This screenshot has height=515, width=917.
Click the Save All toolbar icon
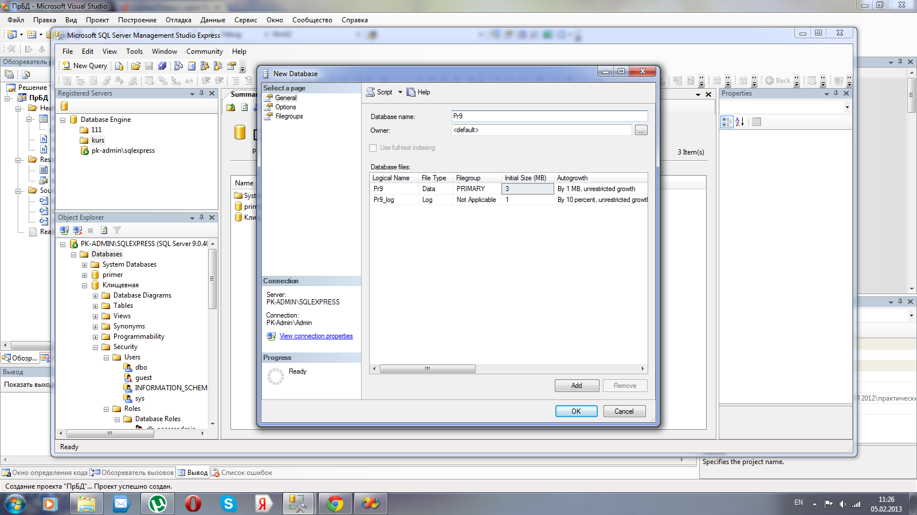click(x=162, y=66)
